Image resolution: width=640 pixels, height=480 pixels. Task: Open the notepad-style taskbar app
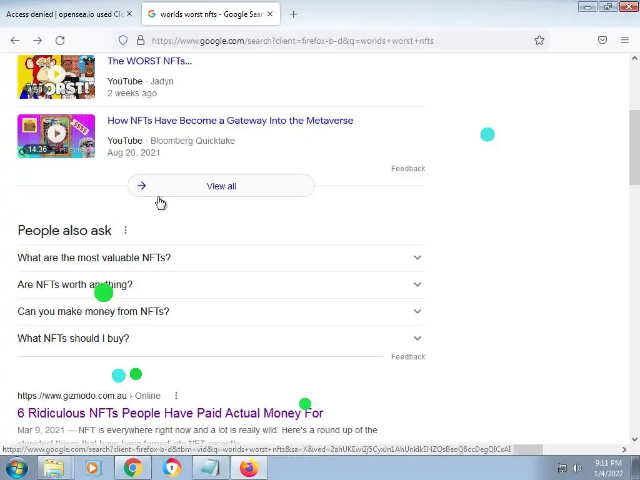[x=211, y=467]
